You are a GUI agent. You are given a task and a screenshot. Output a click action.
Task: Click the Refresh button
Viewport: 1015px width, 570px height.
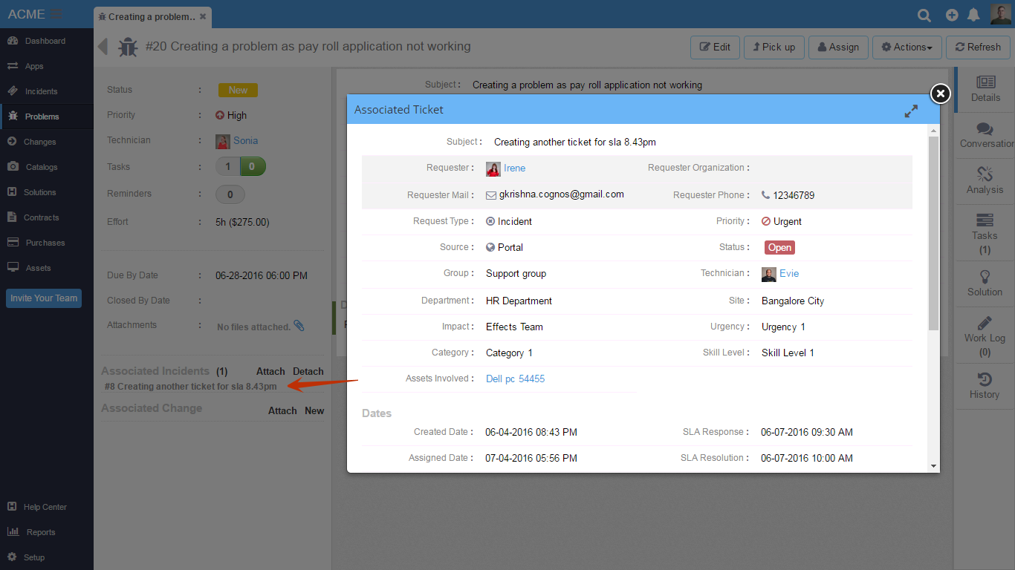coord(978,47)
